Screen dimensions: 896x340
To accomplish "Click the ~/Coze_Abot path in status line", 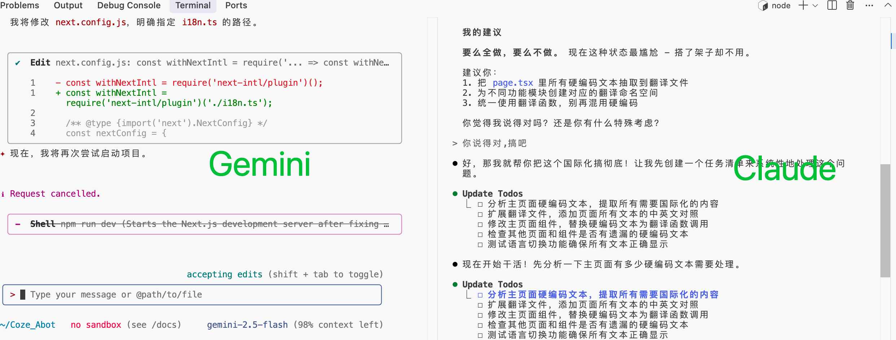I will point(28,325).
